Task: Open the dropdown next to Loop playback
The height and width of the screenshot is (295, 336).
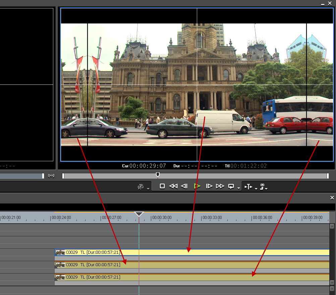Action: click(238, 188)
